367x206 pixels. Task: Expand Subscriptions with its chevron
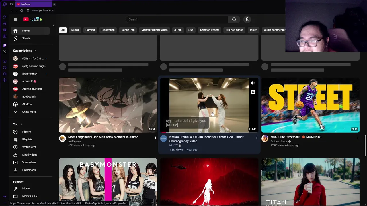tap(35, 51)
